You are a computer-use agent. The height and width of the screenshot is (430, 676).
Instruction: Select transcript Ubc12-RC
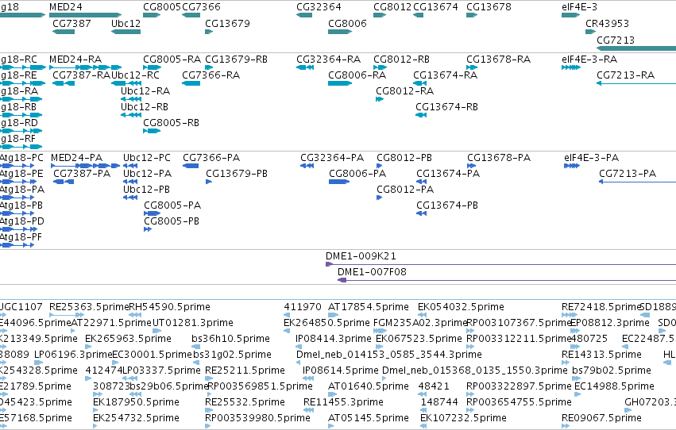[x=126, y=83]
